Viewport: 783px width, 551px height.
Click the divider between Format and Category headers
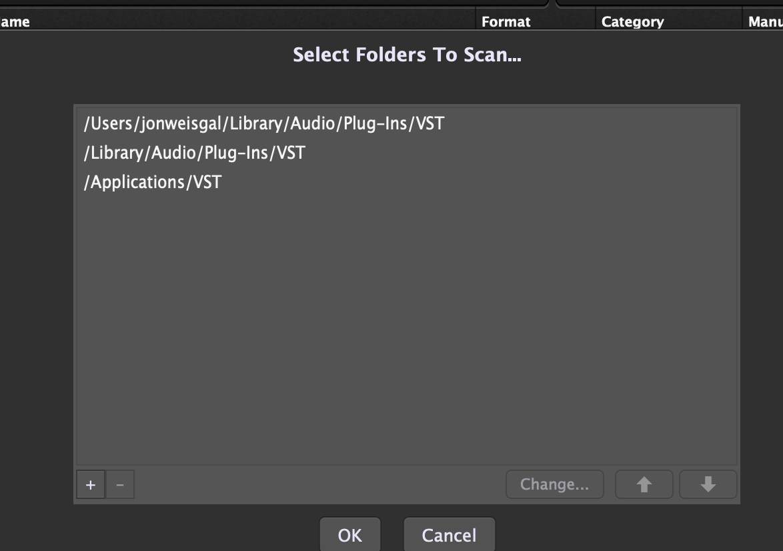(x=595, y=21)
